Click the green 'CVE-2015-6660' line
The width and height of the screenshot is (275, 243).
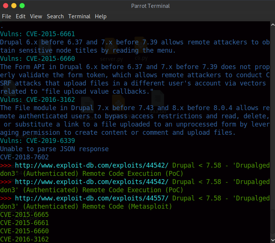[x=24, y=231]
